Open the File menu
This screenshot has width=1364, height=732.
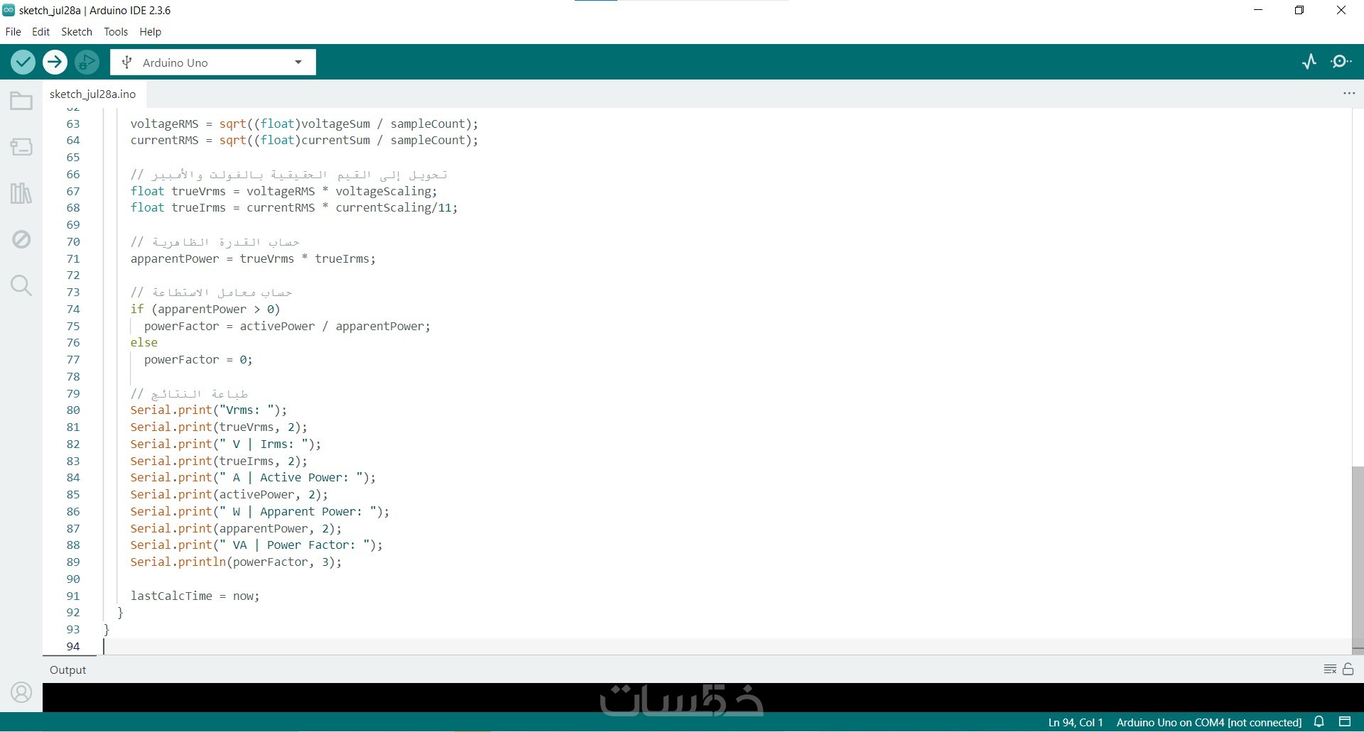(13, 32)
